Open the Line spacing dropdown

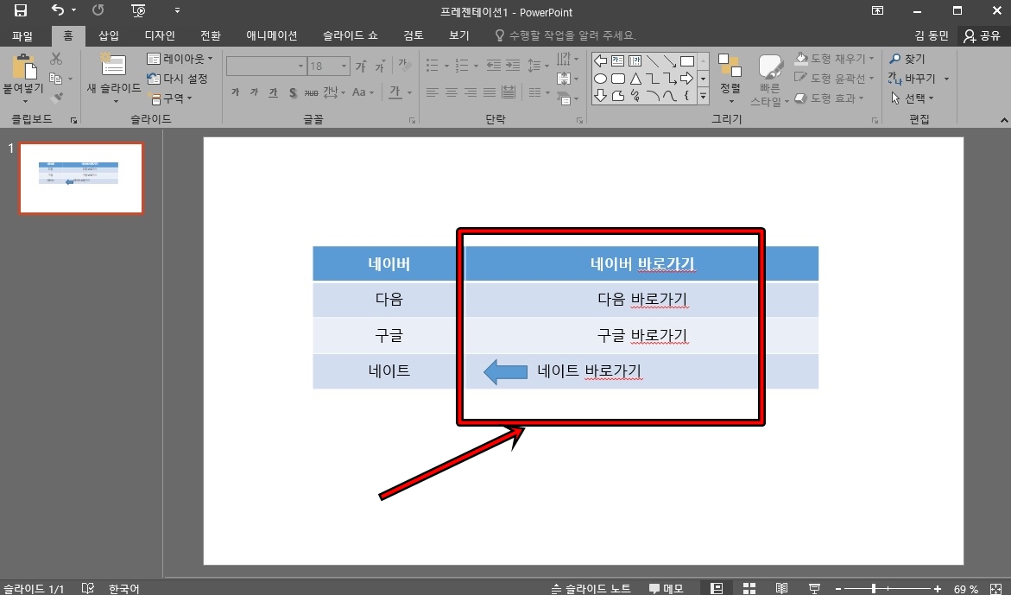click(538, 65)
